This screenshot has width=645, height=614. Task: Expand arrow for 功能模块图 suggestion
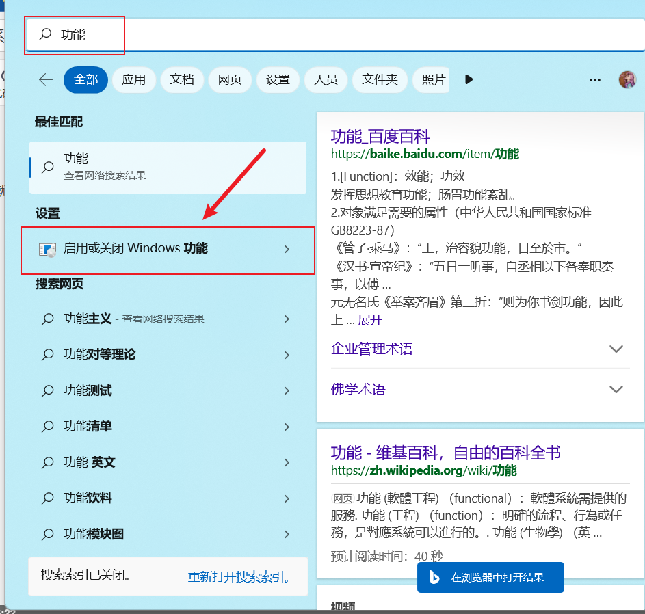click(287, 534)
